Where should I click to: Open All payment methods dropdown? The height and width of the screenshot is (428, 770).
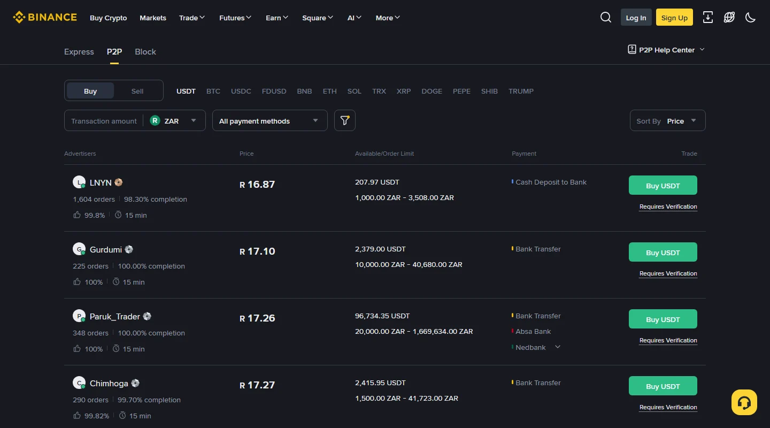[x=270, y=121]
